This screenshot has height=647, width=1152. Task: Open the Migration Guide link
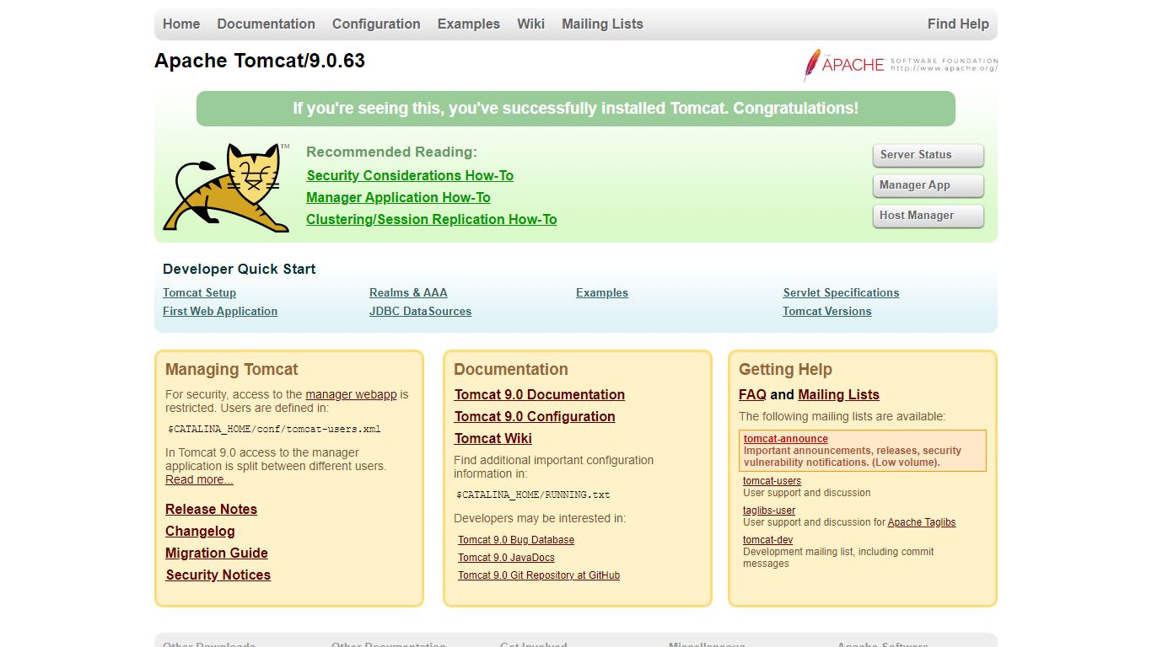[x=217, y=553]
